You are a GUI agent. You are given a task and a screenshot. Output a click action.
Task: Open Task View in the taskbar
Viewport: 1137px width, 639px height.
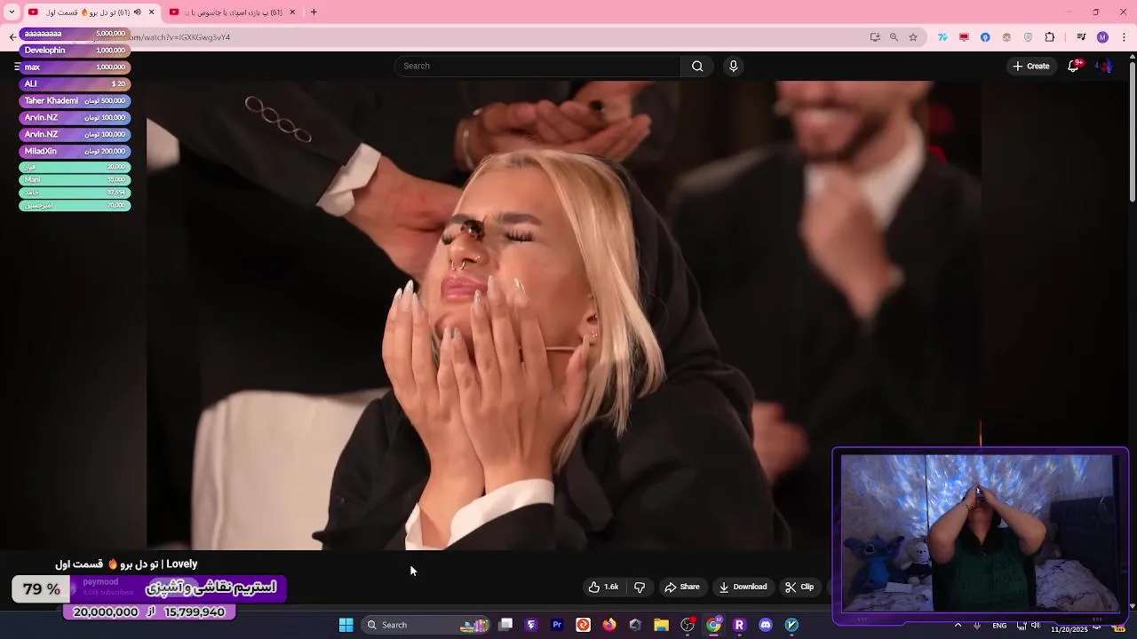505,625
